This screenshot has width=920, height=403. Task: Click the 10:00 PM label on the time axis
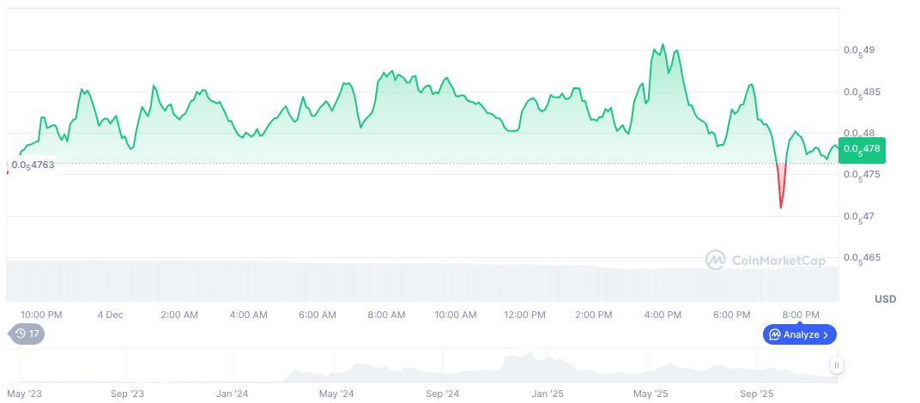pos(41,315)
